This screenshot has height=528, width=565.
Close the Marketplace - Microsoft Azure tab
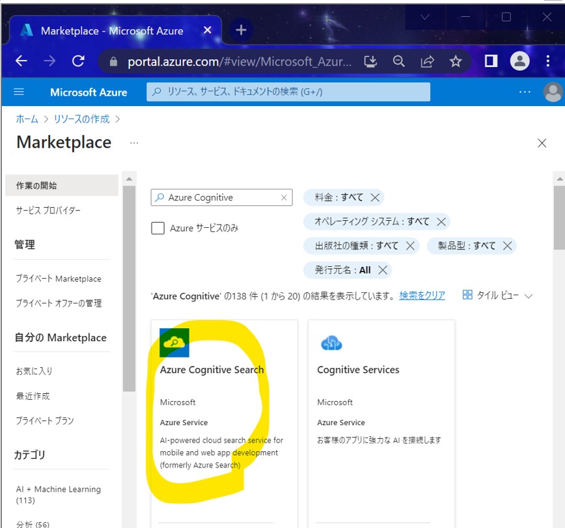point(208,30)
